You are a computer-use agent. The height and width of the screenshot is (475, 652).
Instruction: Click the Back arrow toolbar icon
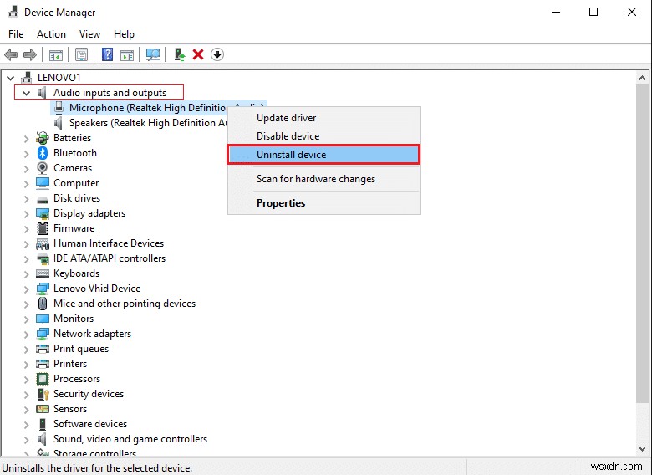[10, 54]
